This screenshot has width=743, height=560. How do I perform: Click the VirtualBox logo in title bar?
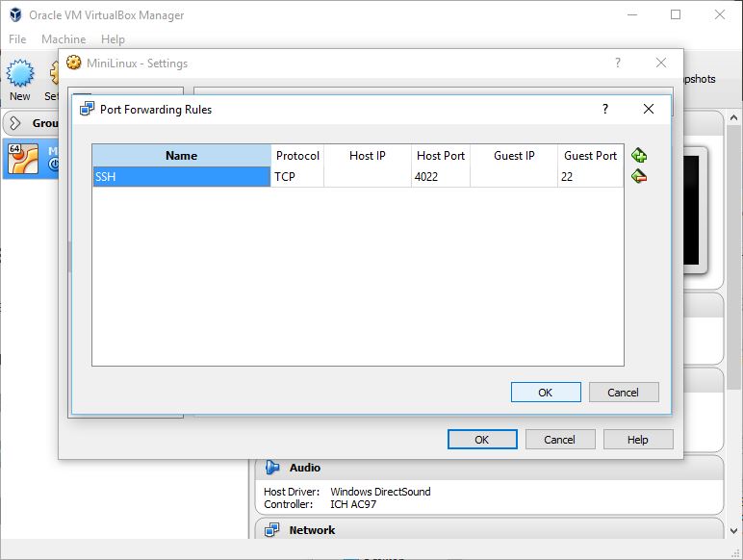pos(15,14)
